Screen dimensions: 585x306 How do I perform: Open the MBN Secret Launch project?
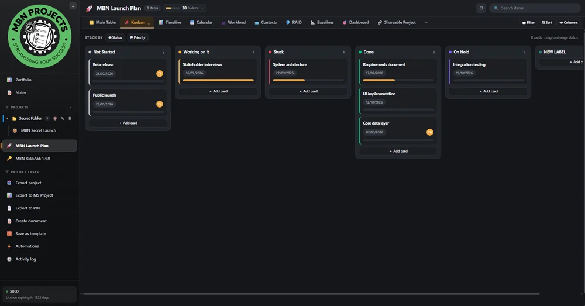(38, 130)
